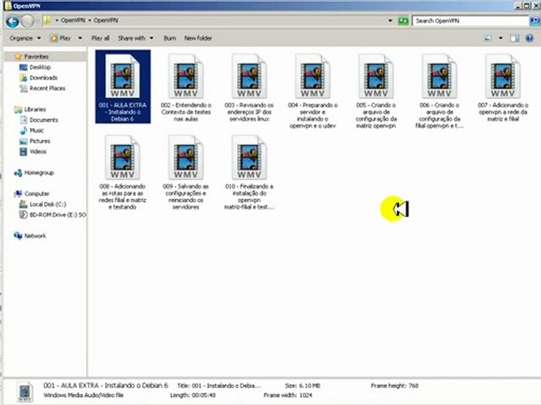
Task: Click Computer in navigation pane
Action: [37, 194]
